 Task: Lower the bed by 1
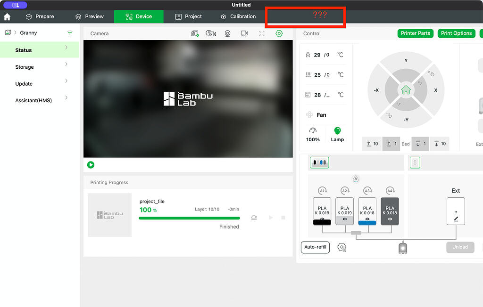click(x=420, y=144)
